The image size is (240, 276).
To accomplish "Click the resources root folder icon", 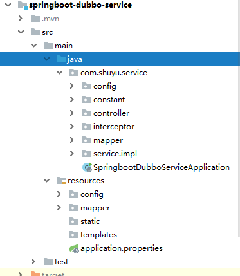I will click(61, 181).
